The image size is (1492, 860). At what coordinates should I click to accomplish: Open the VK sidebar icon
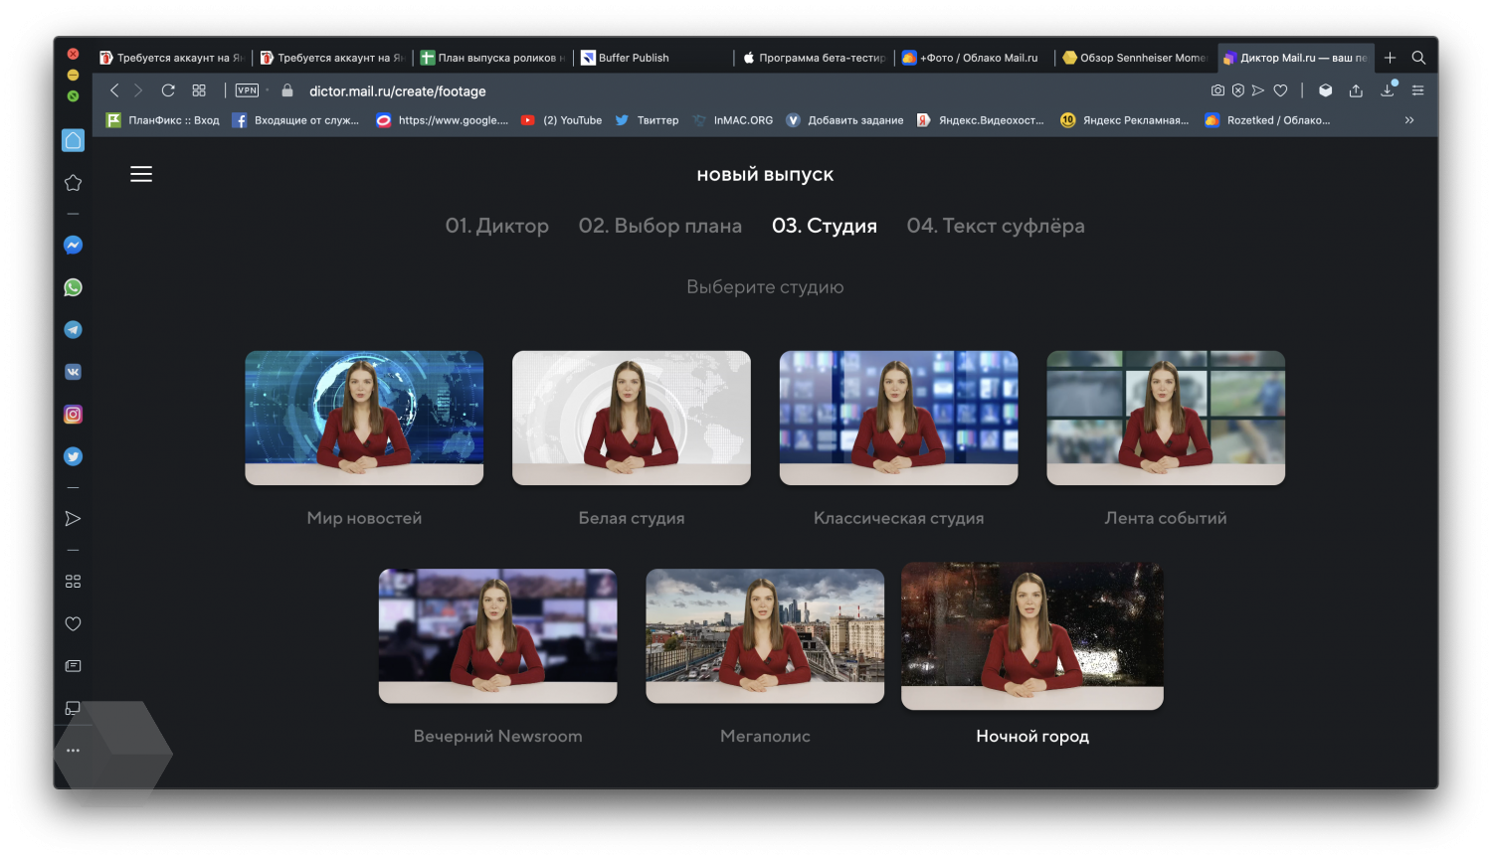tap(73, 372)
